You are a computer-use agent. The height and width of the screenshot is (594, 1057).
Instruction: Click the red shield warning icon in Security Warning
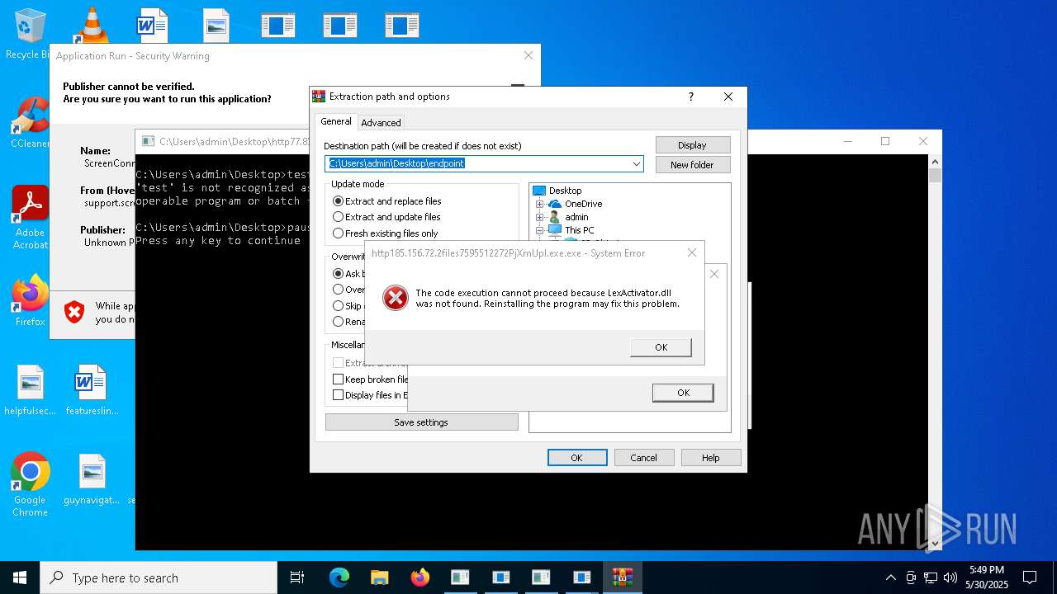click(x=75, y=312)
